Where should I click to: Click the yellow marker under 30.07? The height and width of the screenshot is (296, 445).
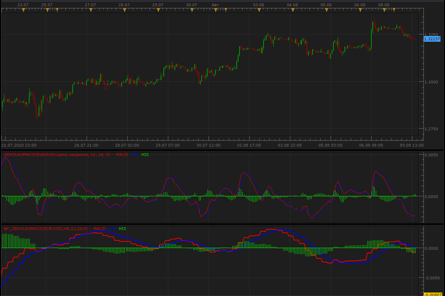coord(192,10)
